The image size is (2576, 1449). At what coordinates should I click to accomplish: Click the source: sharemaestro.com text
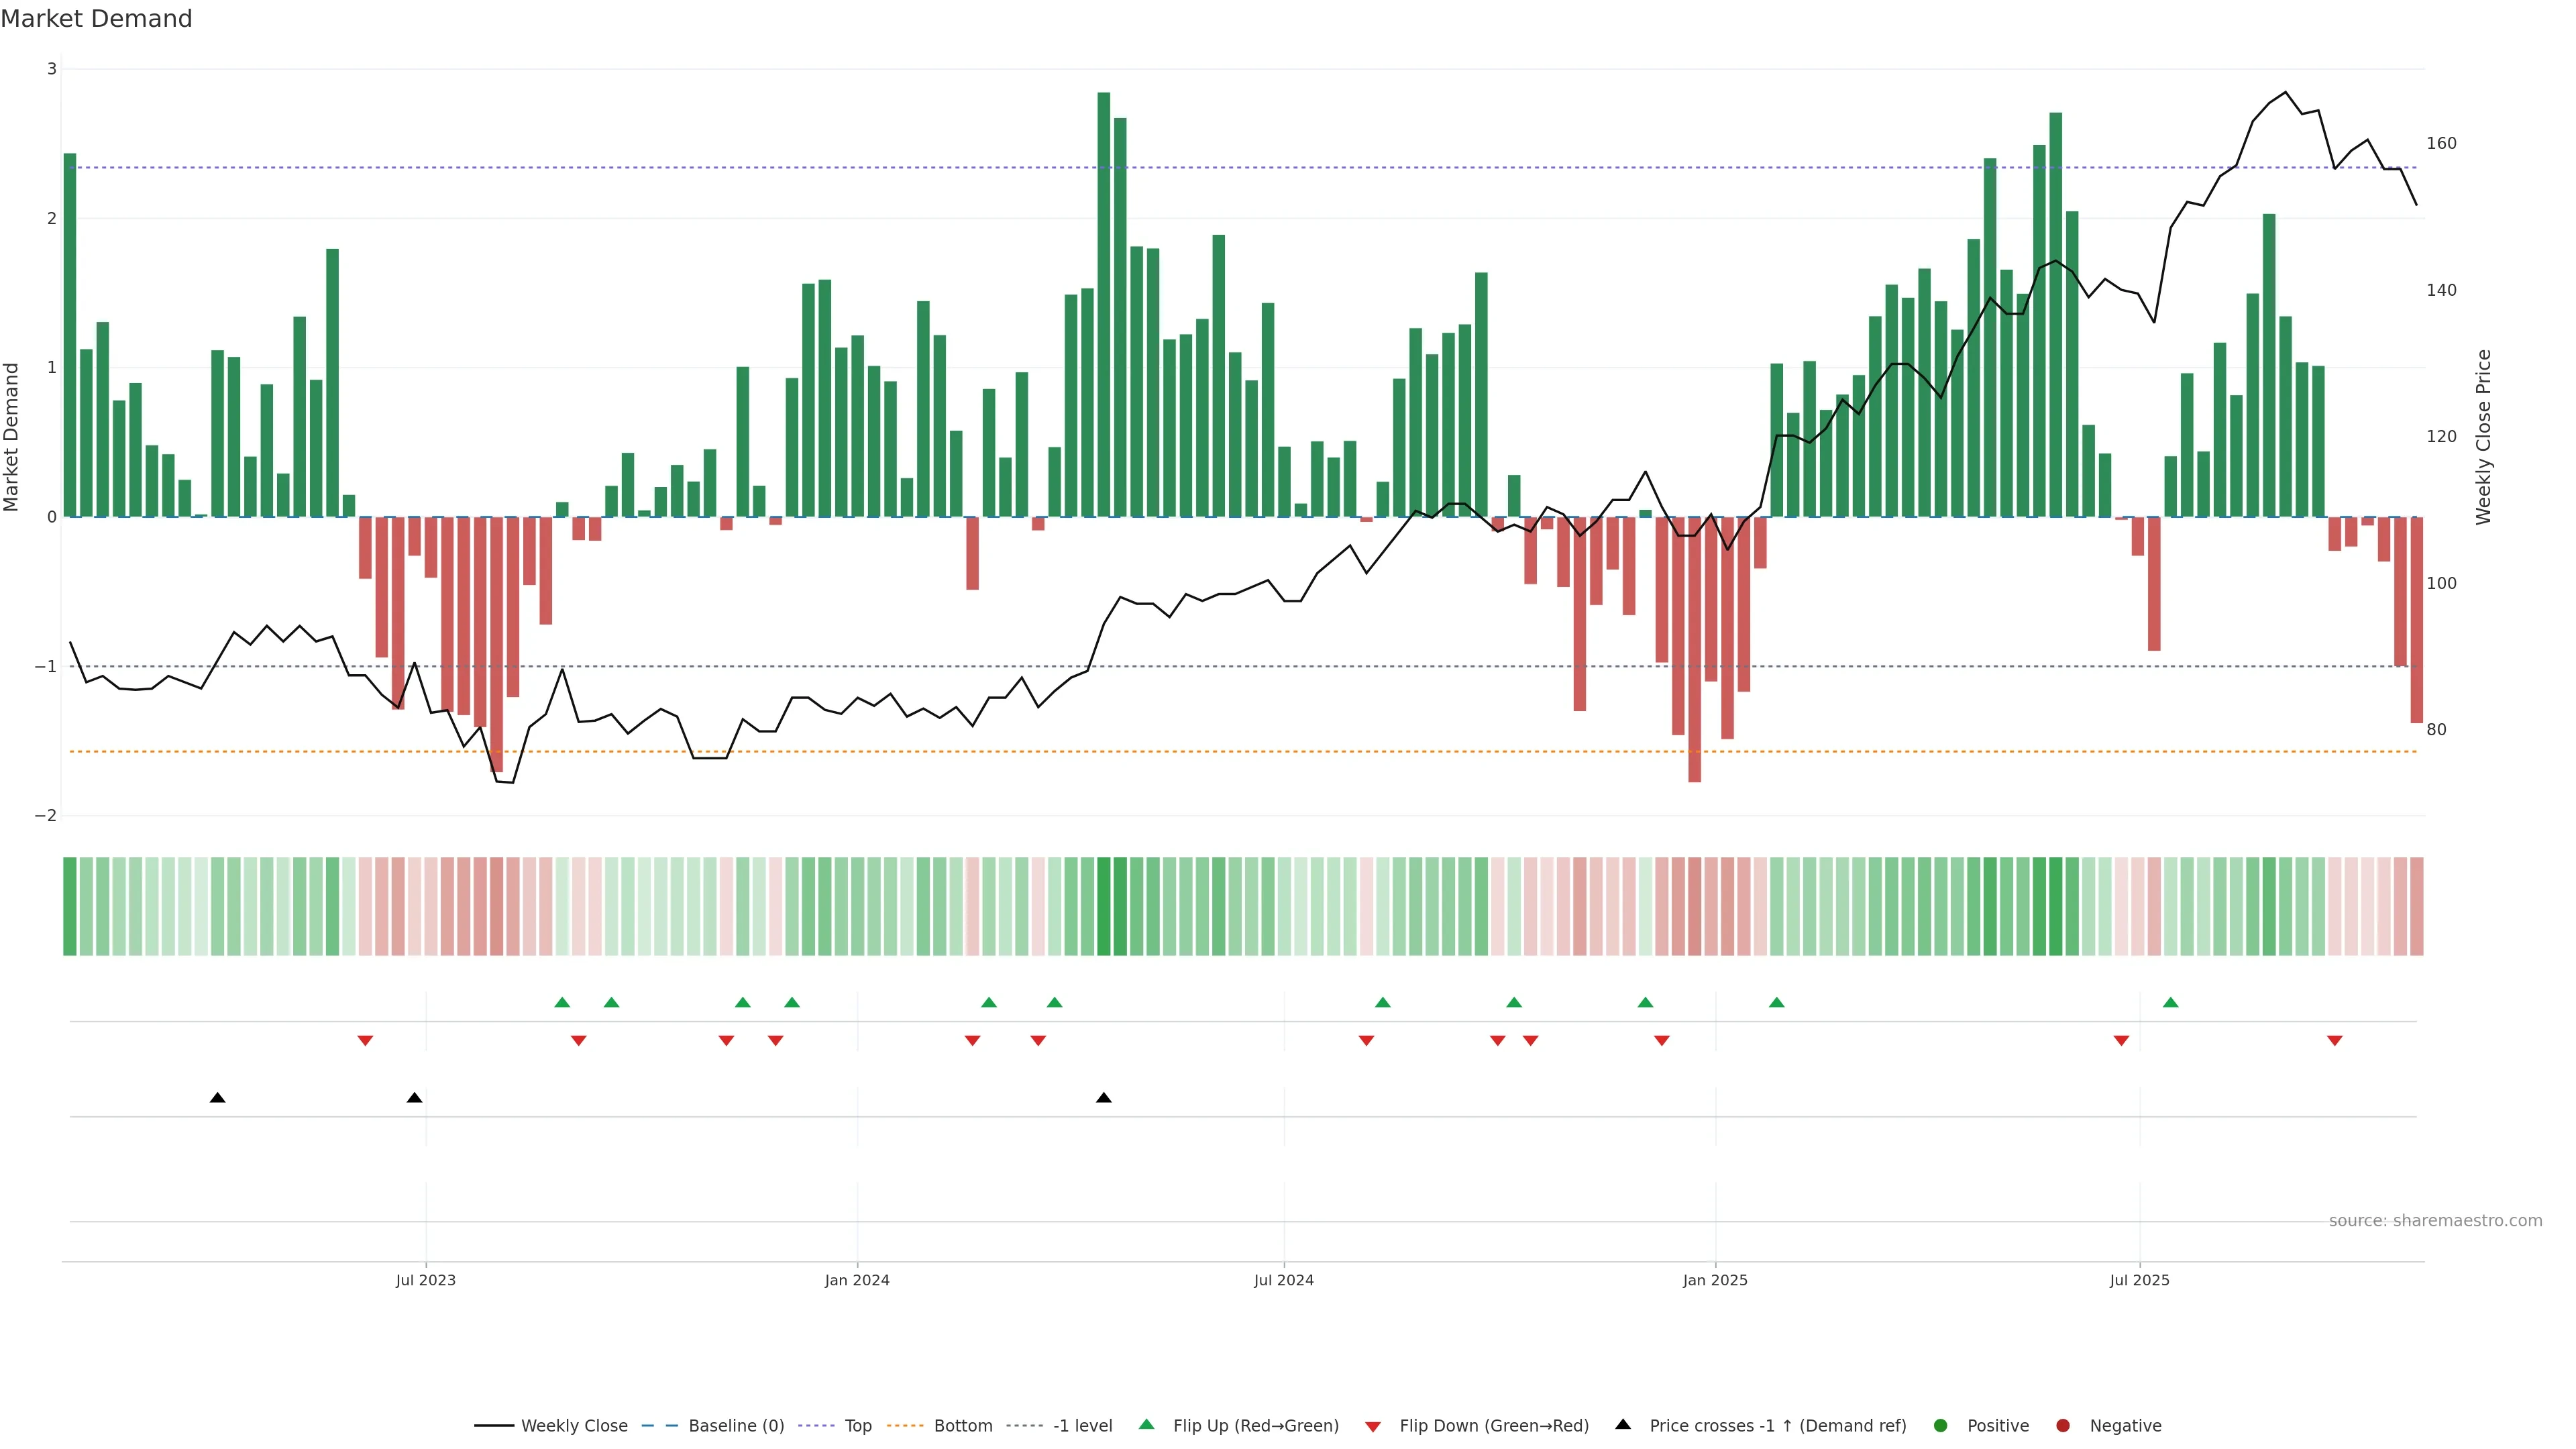point(2435,1221)
